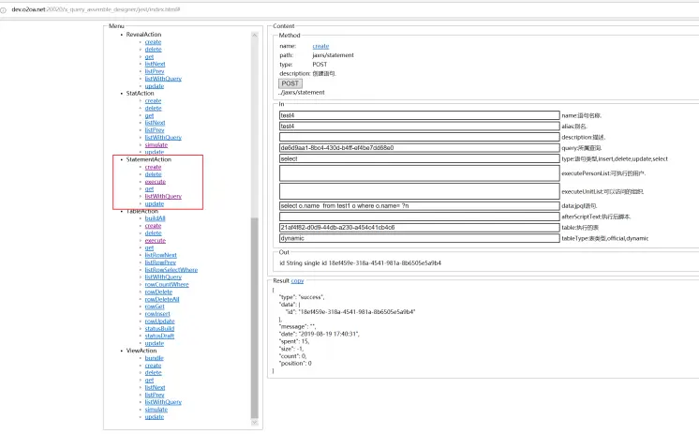Open listWithQuery under StatementAction

pyautogui.click(x=163, y=196)
